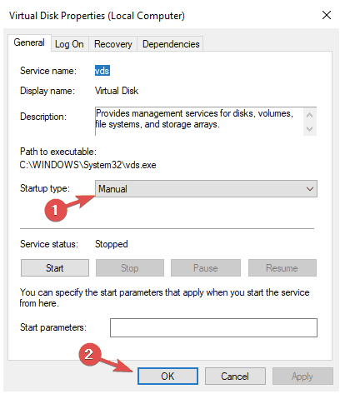Switch to the Log On tab
This screenshot has height=394, width=340.
69,44
